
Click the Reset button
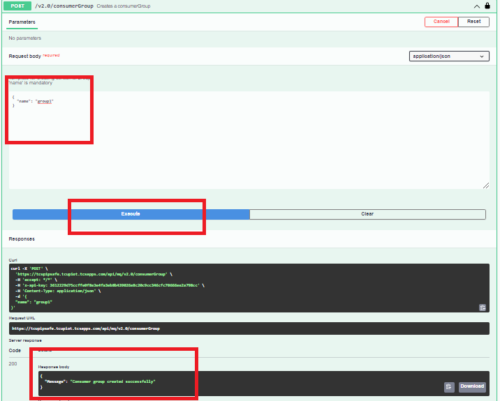click(x=473, y=22)
